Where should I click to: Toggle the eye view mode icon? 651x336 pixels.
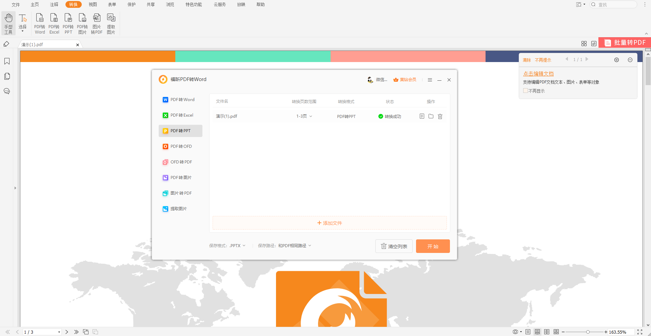point(515,332)
